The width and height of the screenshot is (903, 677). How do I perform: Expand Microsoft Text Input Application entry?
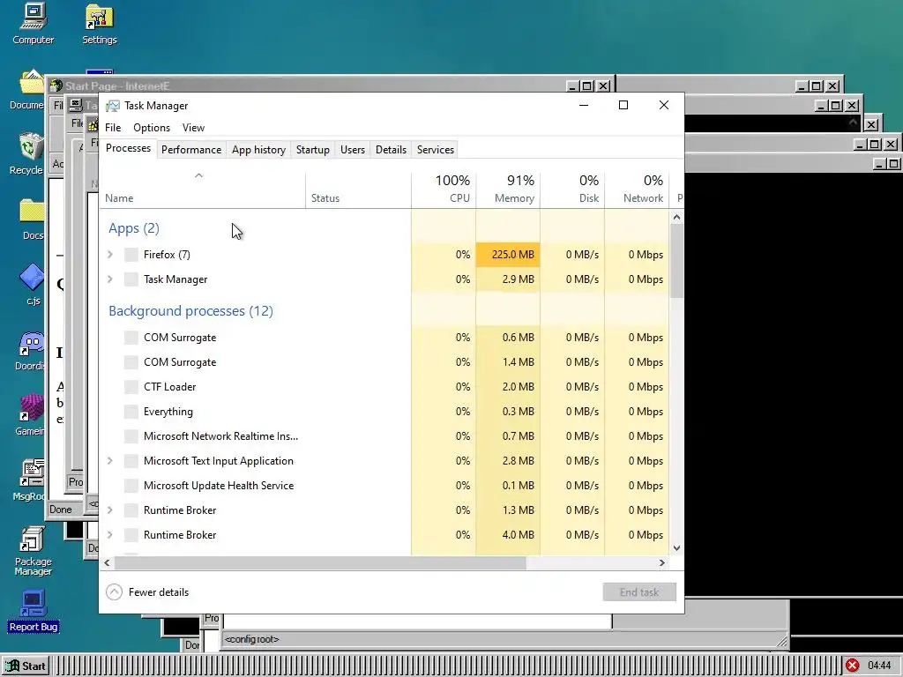(x=110, y=460)
